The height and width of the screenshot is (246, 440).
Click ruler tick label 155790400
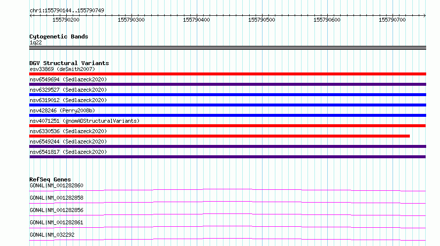(196, 20)
